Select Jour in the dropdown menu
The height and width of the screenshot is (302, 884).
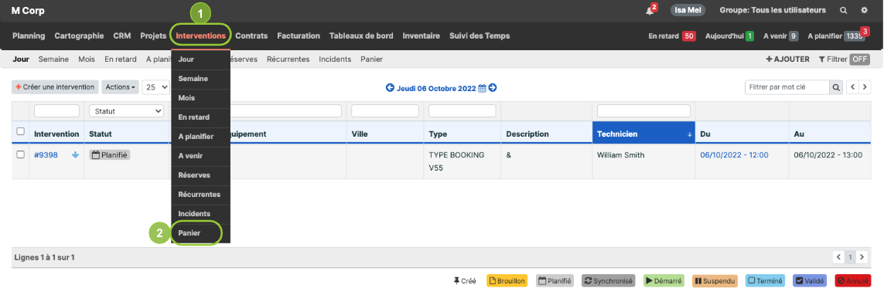[201, 59]
